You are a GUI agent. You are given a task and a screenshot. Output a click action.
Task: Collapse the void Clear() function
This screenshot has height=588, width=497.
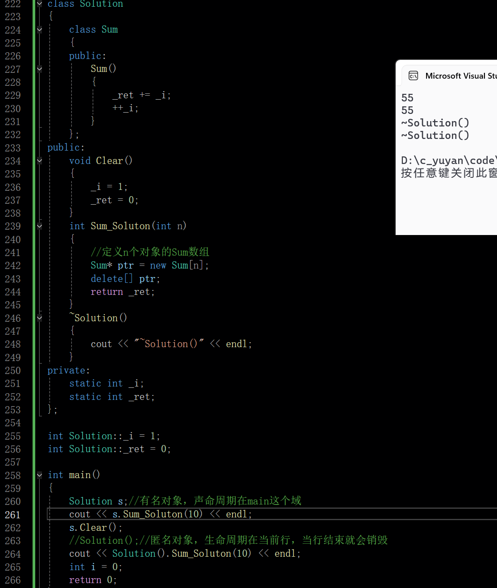[39, 161]
